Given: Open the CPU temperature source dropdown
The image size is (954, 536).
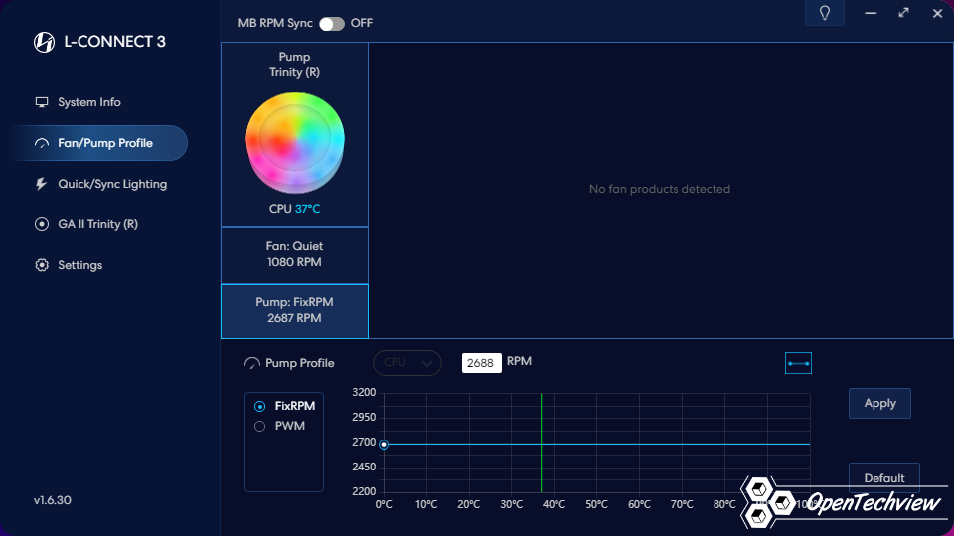Looking at the screenshot, I should tap(407, 363).
